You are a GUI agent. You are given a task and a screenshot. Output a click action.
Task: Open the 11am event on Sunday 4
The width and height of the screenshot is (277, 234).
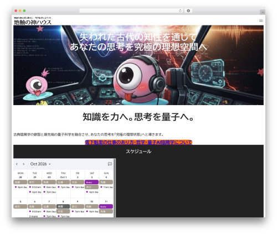[106, 187]
